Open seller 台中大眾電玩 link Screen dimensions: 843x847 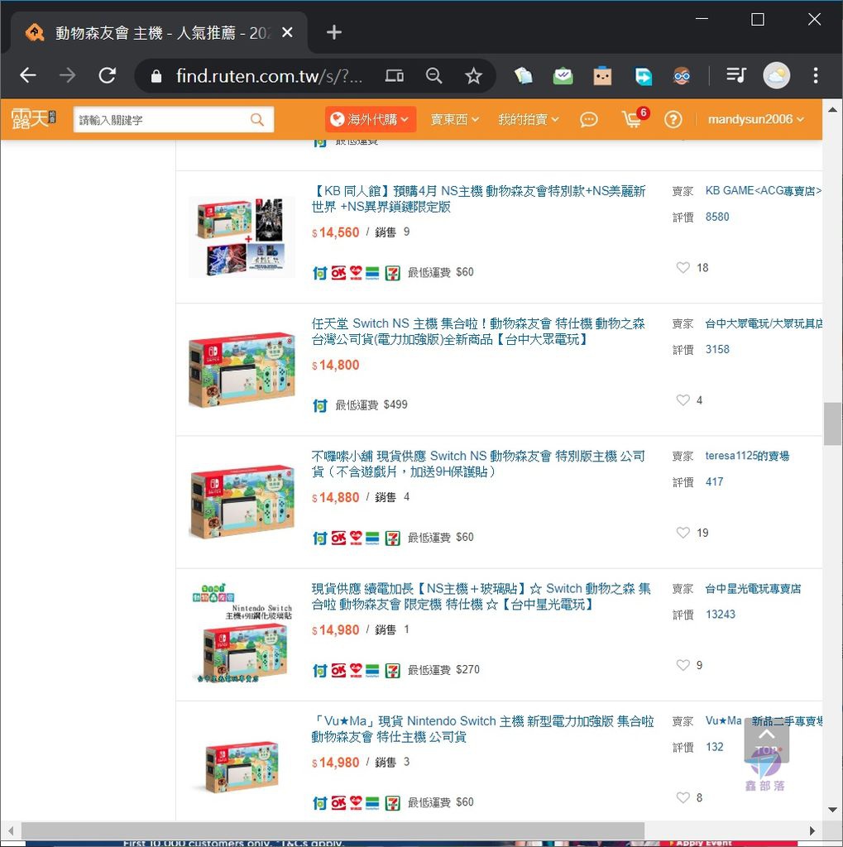(x=763, y=323)
